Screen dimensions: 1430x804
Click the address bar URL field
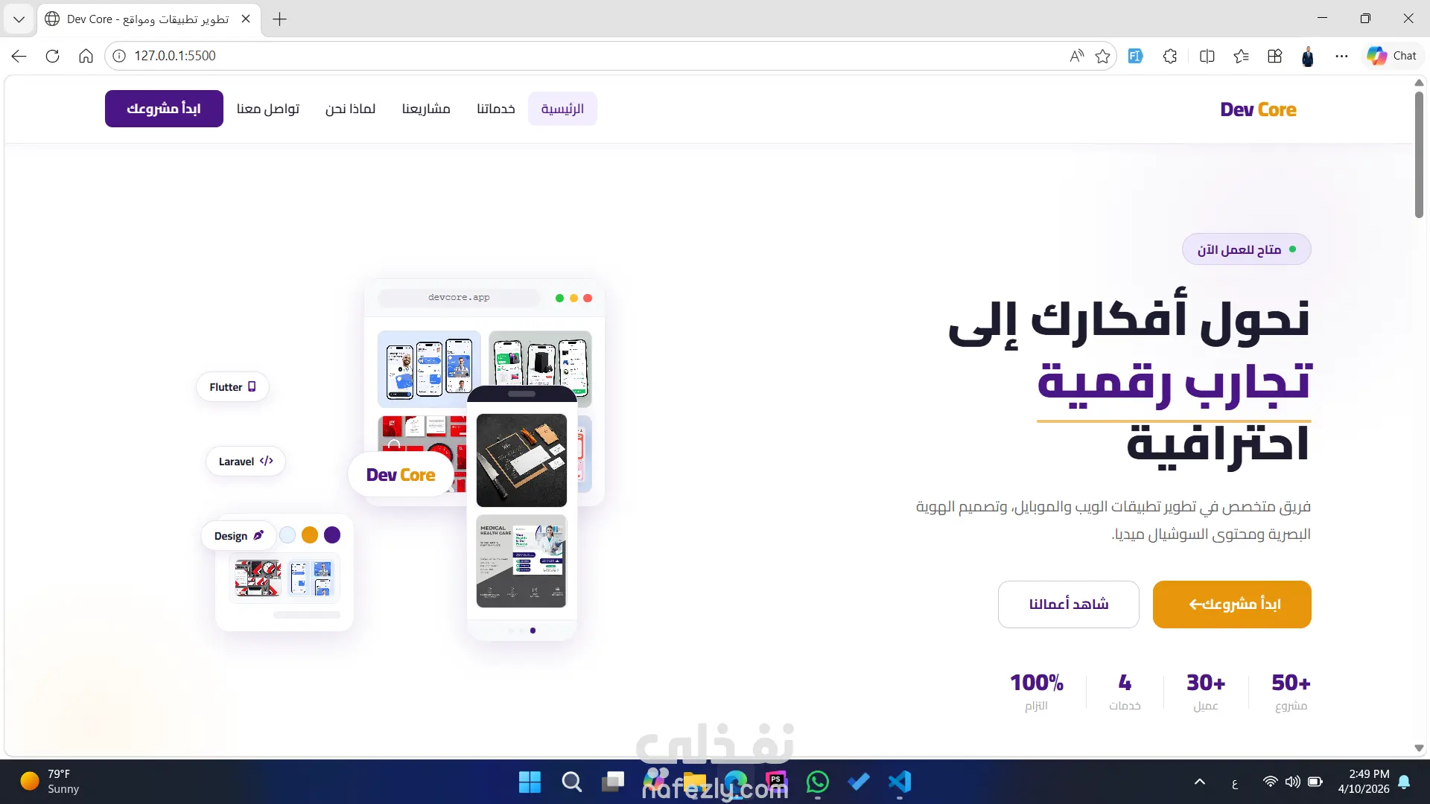tap(521, 56)
